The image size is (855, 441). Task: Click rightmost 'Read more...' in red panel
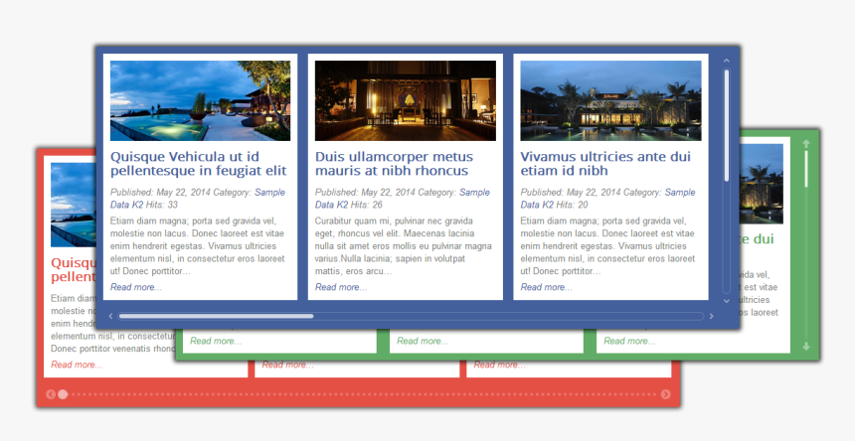coord(499,365)
